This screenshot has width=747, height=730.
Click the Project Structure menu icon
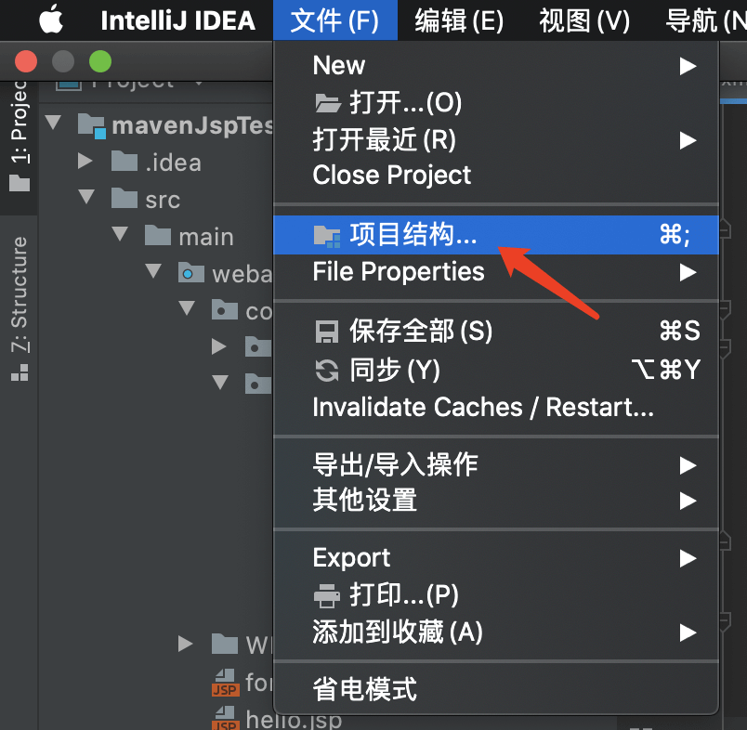click(327, 236)
